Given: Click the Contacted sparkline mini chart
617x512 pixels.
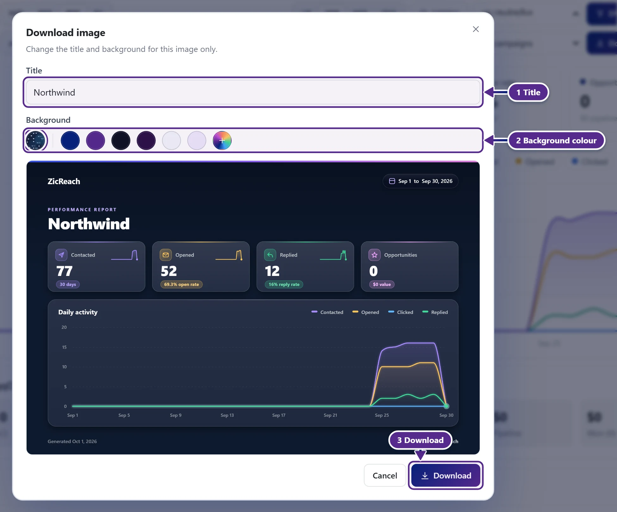Looking at the screenshot, I should [124, 255].
